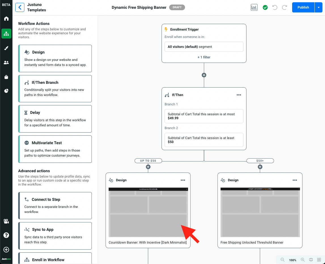Click the zoom in magnifier icon

pos(303,260)
